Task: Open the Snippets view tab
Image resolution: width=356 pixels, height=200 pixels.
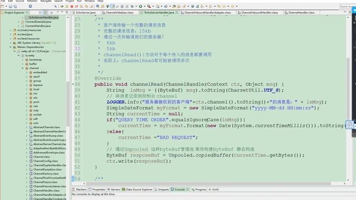Action: point(162,189)
